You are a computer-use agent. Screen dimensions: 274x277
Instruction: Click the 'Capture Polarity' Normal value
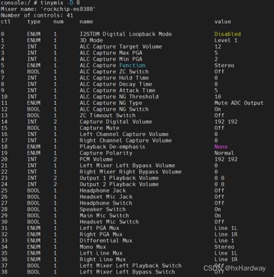click(x=224, y=153)
